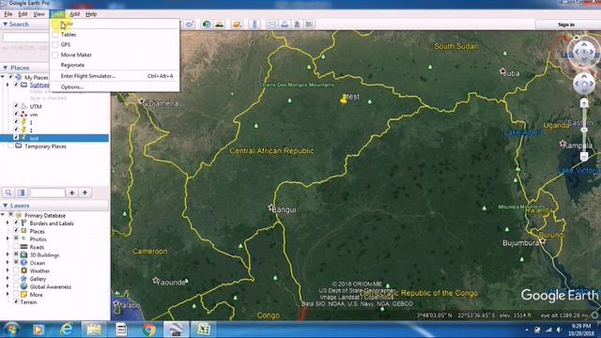Click the Zoom out button on navigation slider

584,157
